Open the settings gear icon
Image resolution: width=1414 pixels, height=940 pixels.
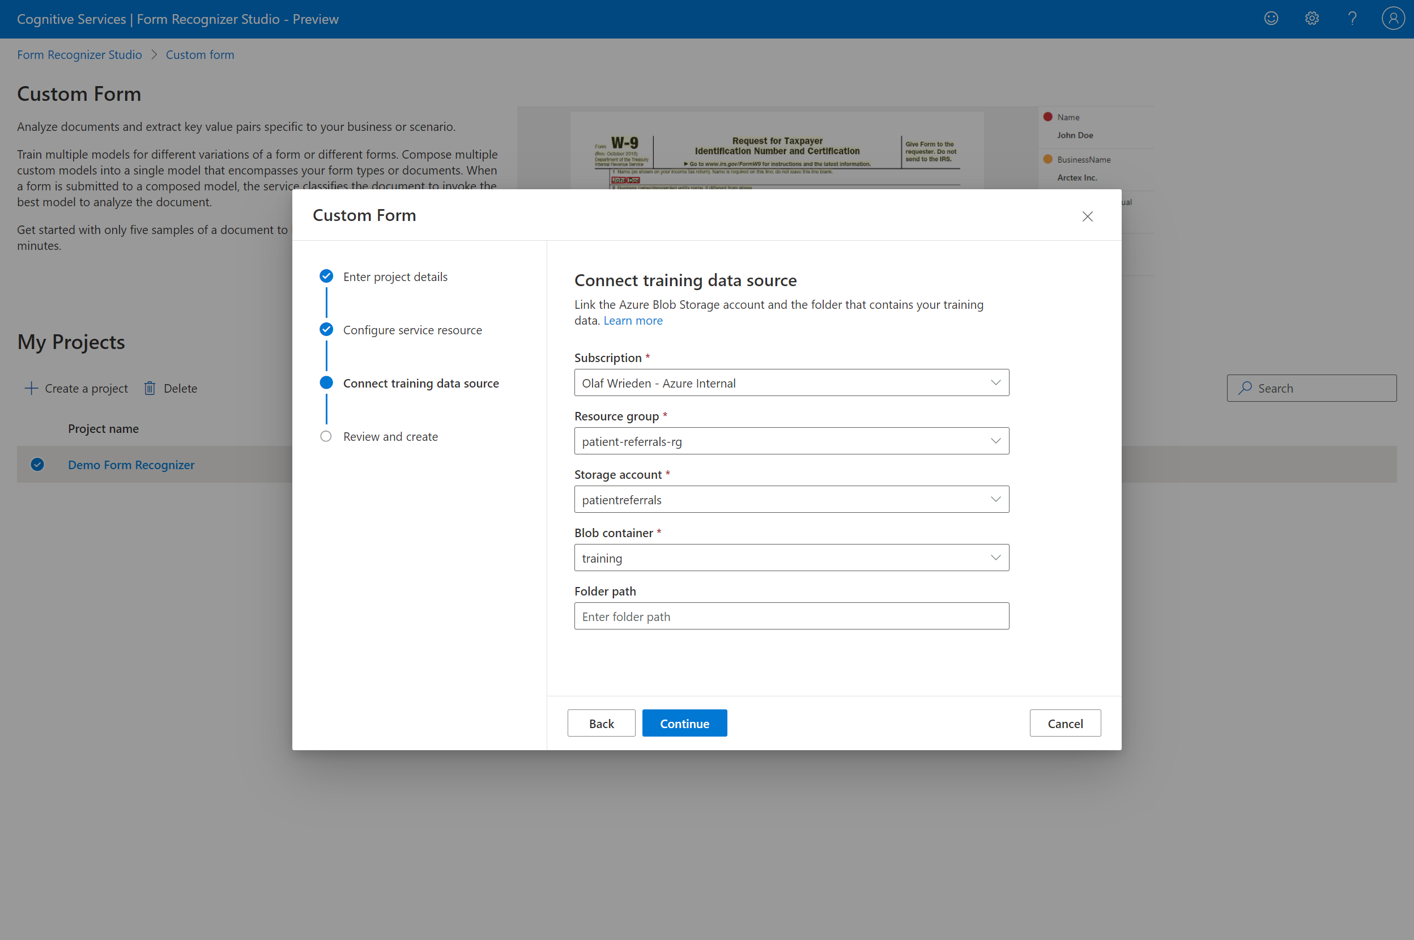tap(1311, 19)
